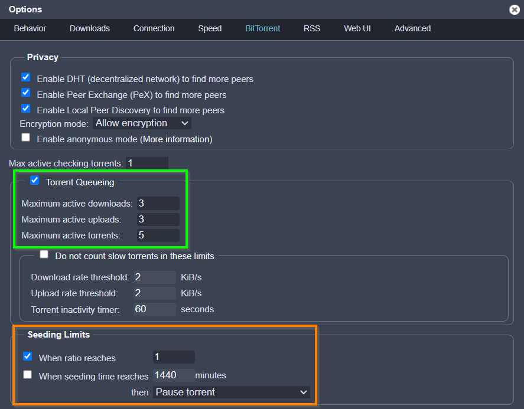Open the Encryption mode dropdown
The image size is (524, 409).
(x=142, y=123)
